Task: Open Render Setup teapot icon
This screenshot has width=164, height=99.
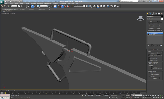Action: coord(112,6)
